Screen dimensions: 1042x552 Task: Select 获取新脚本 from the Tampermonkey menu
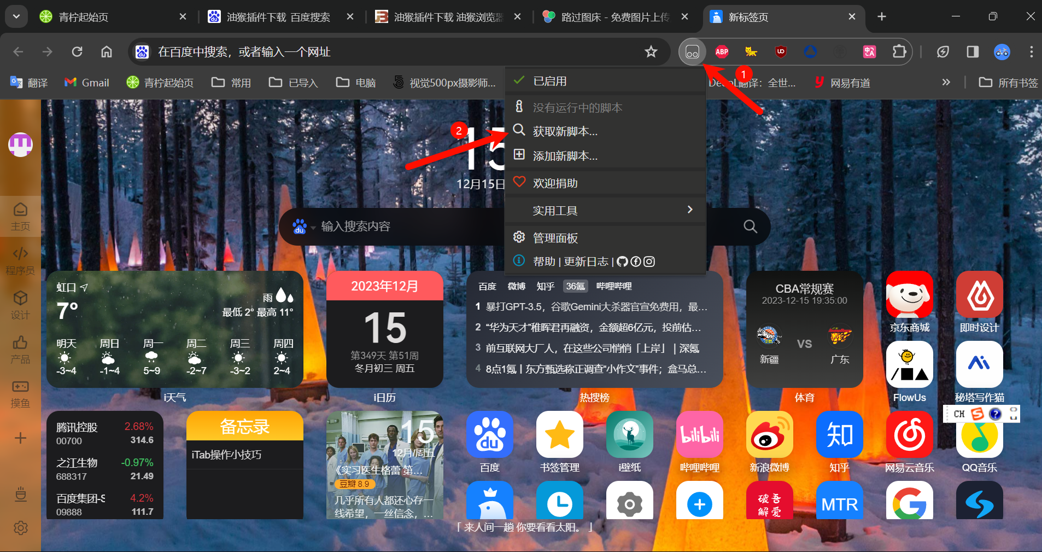(x=565, y=131)
